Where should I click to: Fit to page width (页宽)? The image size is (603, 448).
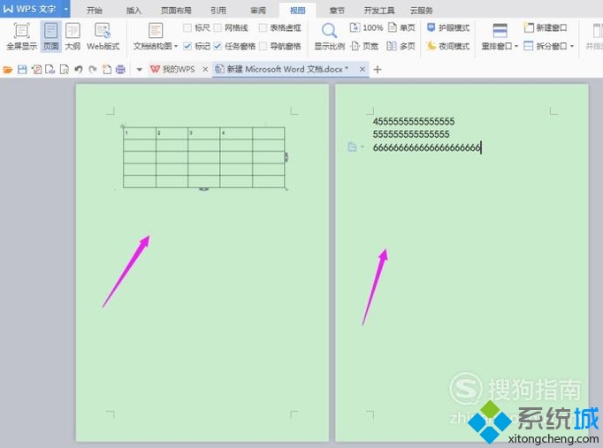tap(364, 46)
